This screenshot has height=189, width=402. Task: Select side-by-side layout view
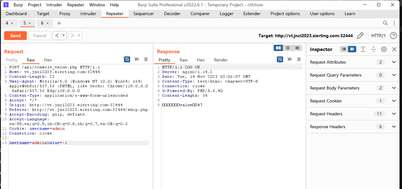click(x=278, y=48)
